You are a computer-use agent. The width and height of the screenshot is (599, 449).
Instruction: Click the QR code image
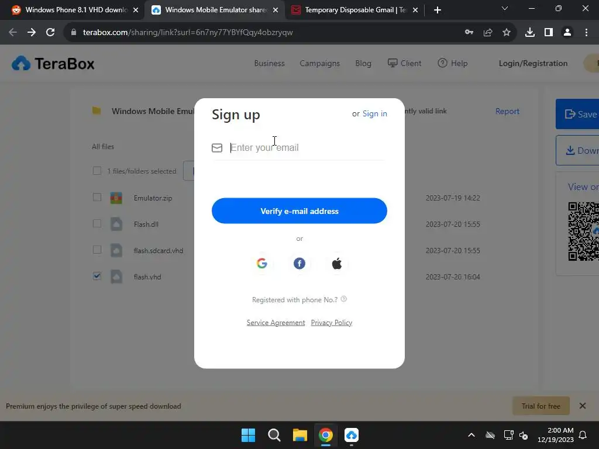(x=583, y=232)
